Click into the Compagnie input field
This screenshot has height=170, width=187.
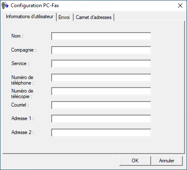click(101, 50)
